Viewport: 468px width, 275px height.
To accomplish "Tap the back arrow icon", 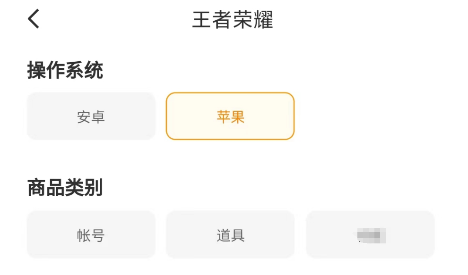I will [34, 19].
